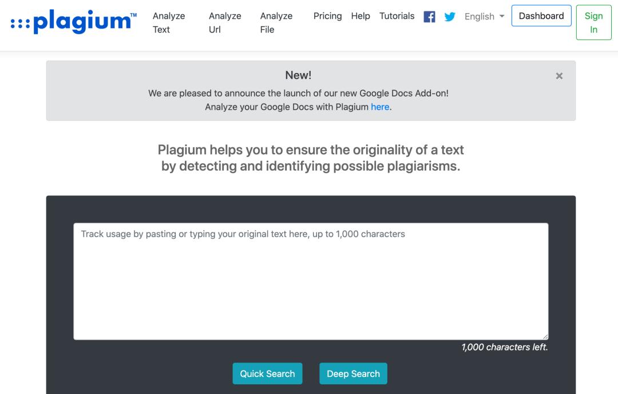The image size is (618, 394).
Task: Navigate to Tutorials
Action: [x=397, y=16]
